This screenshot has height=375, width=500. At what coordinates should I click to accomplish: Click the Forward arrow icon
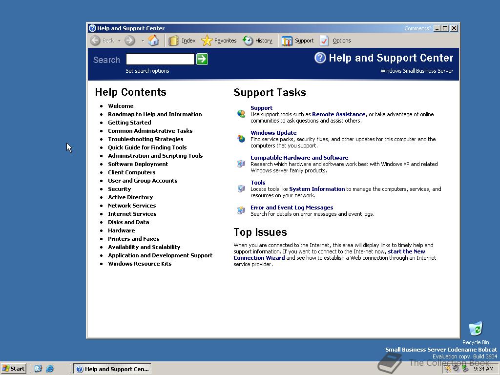click(130, 41)
